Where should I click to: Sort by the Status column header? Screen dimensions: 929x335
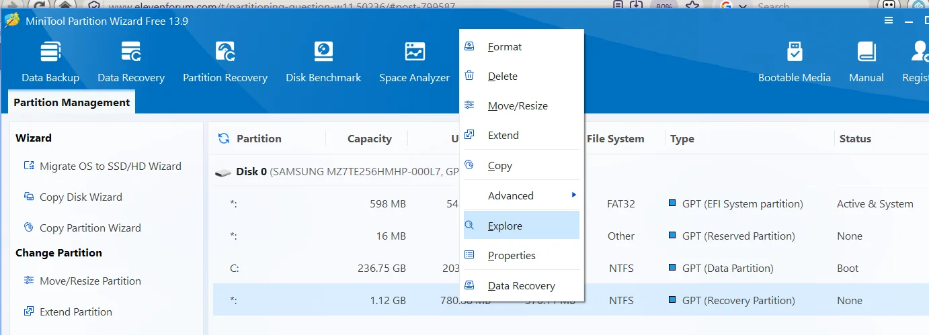tap(855, 139)
